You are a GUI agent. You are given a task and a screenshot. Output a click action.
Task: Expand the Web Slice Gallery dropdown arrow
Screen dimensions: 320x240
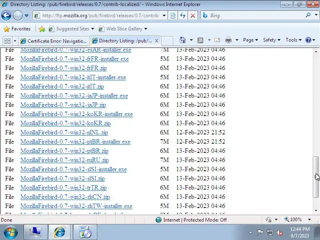click(x=146, y=29)
